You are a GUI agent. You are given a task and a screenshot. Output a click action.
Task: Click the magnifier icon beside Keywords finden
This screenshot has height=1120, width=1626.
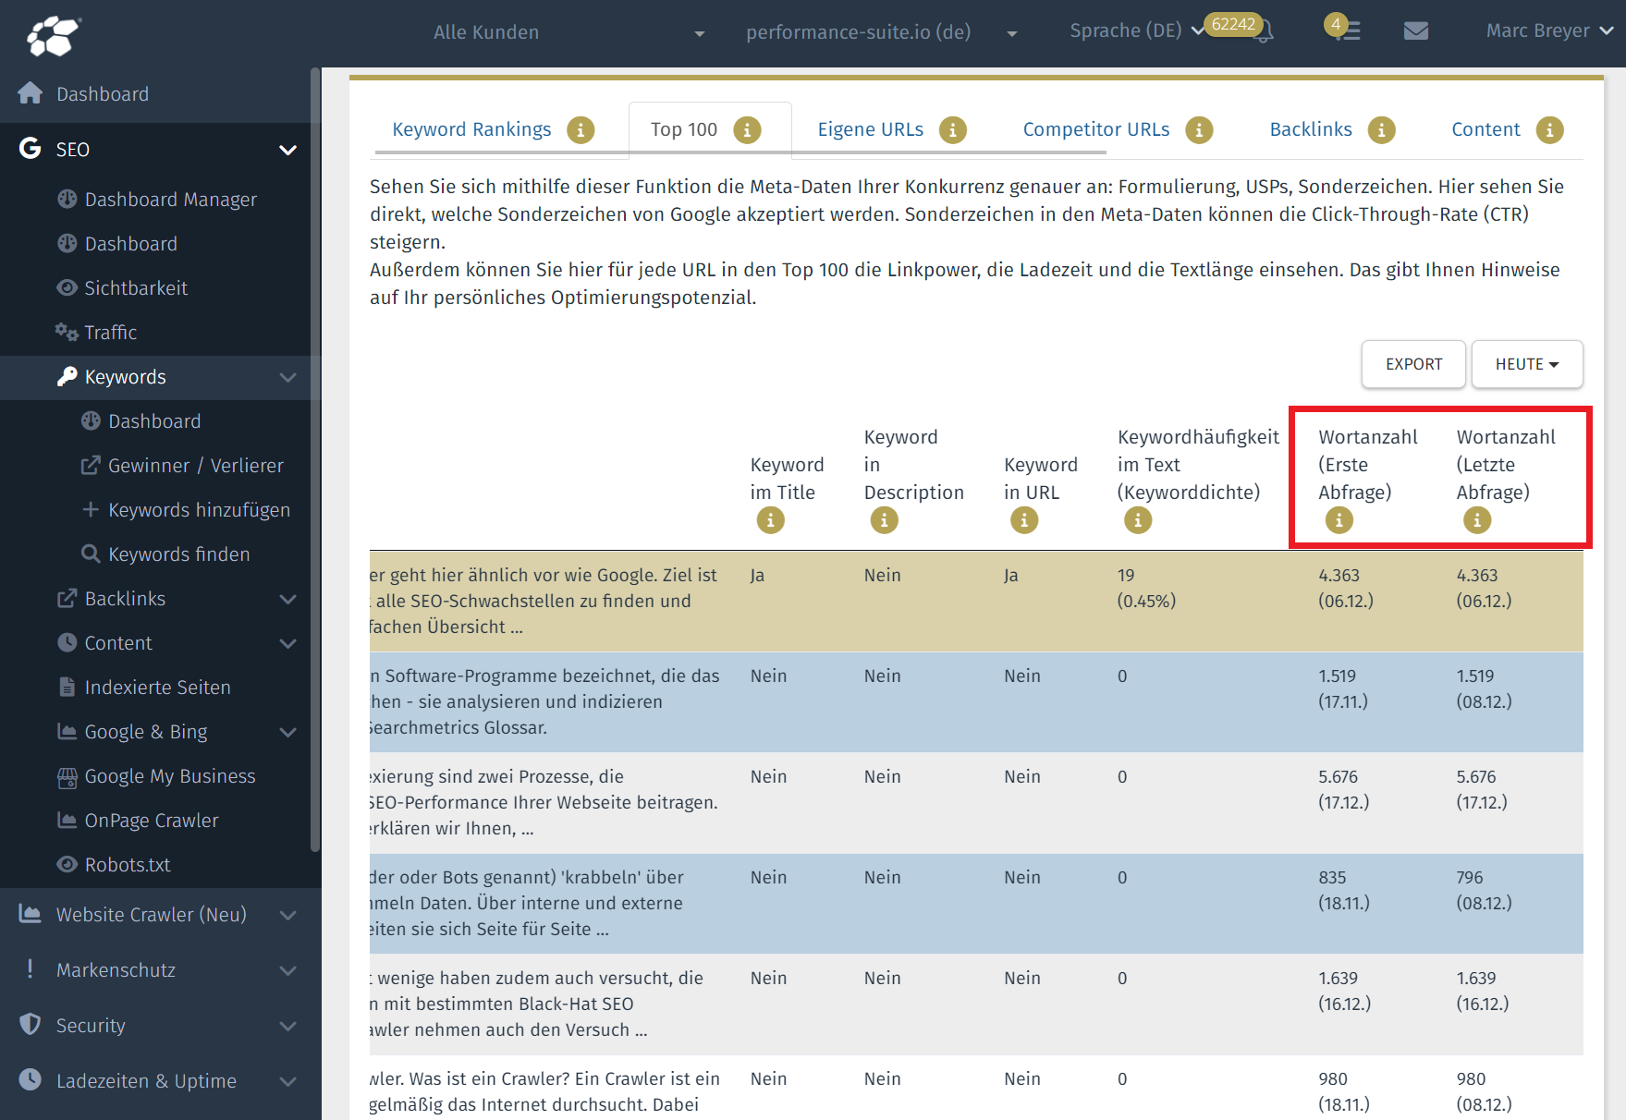[x=91, y=554]
